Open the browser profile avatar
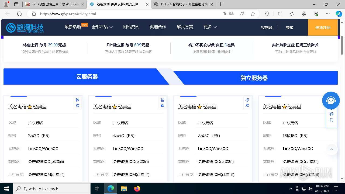The height and width of the screenshot is (194, 345). click(6, 4)
